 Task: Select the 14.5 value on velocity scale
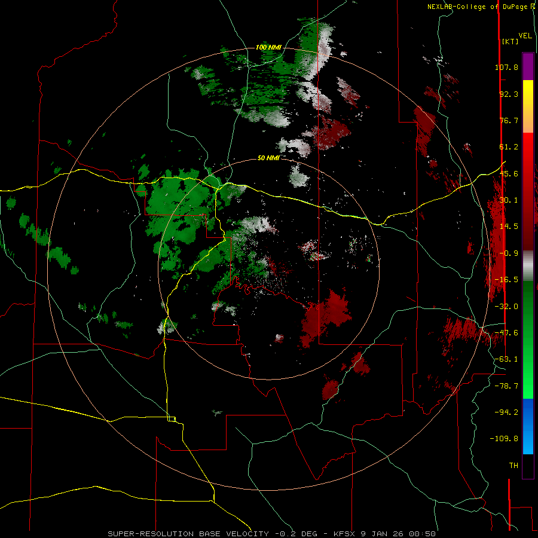coord(509,227)
